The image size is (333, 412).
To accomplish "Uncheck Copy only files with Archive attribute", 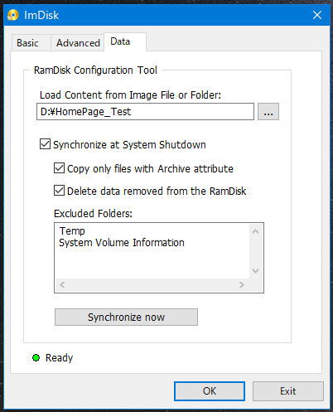I will [x=59, y=168].
